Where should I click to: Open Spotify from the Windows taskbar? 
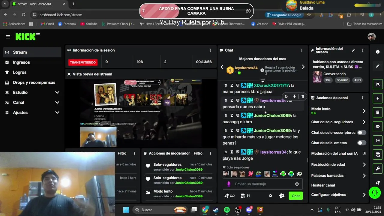click(227, 210)
